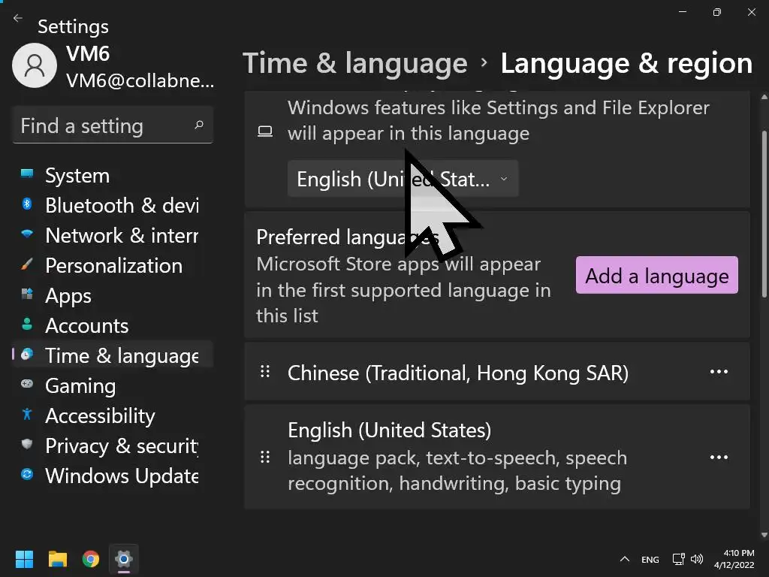Go to Accounts settings
Screen dimensions: 769x577
point(86,325)
